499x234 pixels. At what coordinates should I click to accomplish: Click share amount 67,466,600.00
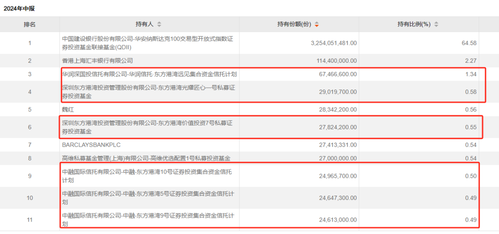click(339, 74)
